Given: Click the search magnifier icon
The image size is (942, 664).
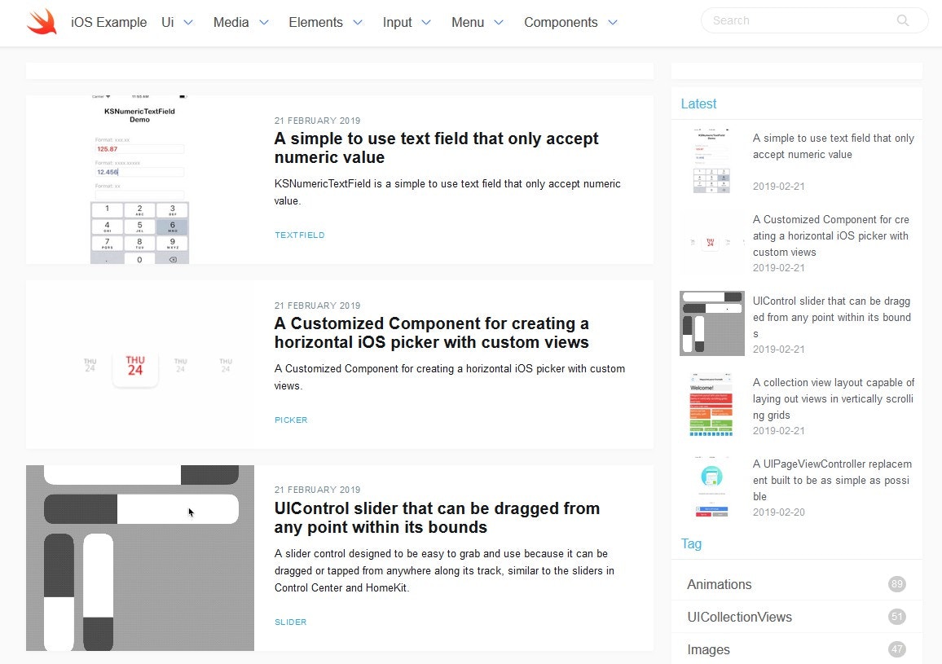Looking at the screenshot, I should [x=902, y=20].
